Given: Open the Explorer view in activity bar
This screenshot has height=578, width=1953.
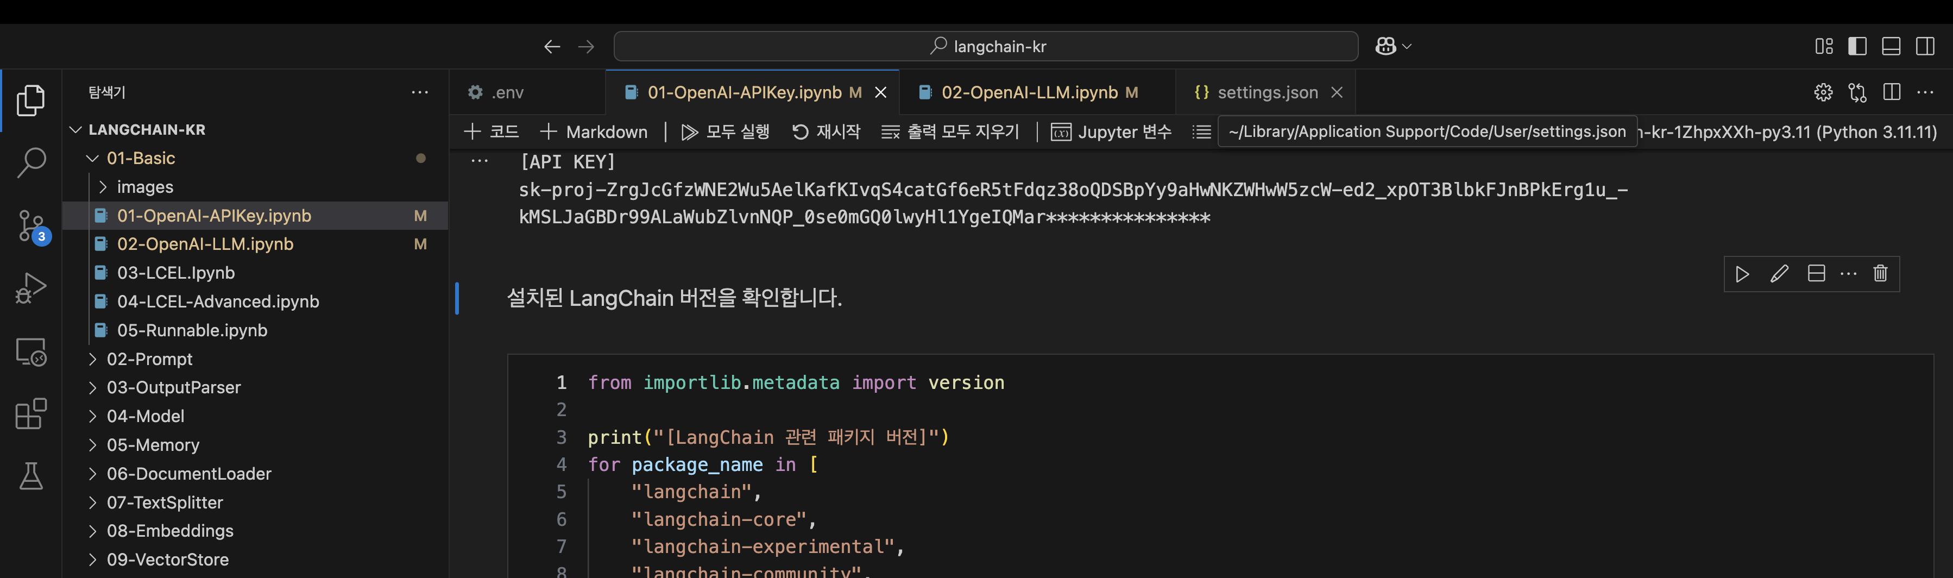Looking at the screenshot, I should (31, 100).
